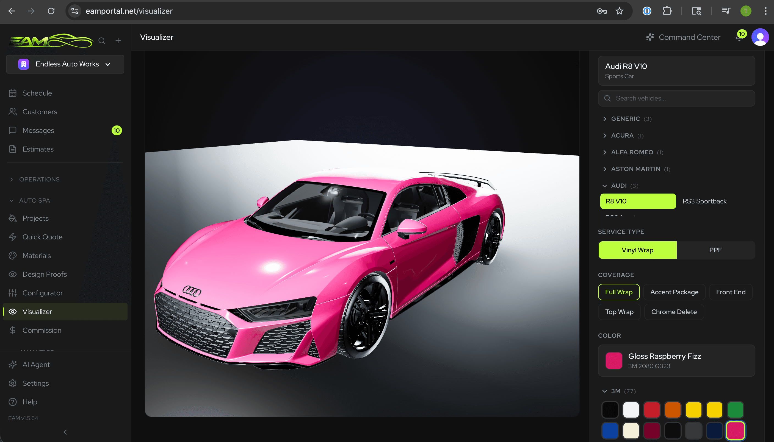This screenshot has width=774, height=442.
Task: Select Full Wrap coverage
Action: (x=619, y=292)
